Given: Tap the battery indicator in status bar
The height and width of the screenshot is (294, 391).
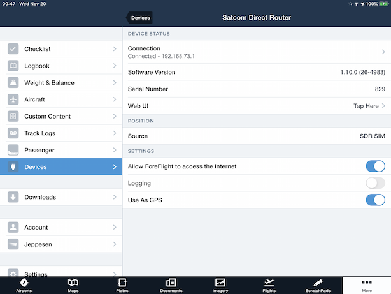Looking at the screenshot, I should coord(383,4).
